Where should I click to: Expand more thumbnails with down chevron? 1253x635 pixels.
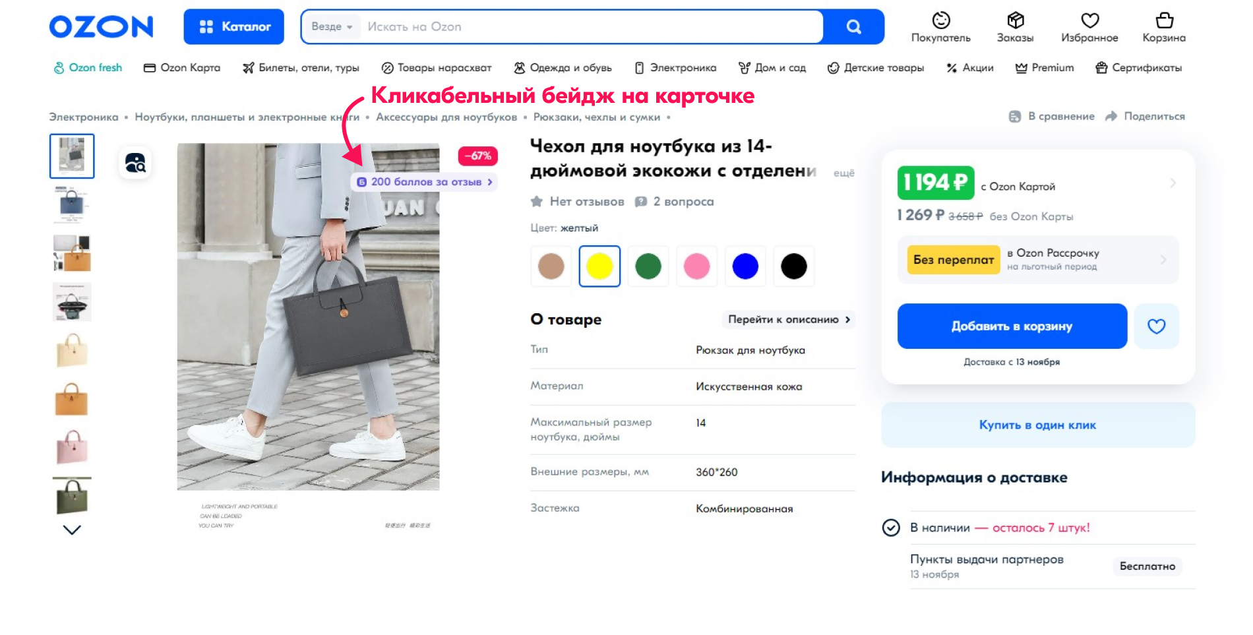[x=72, y=529]
